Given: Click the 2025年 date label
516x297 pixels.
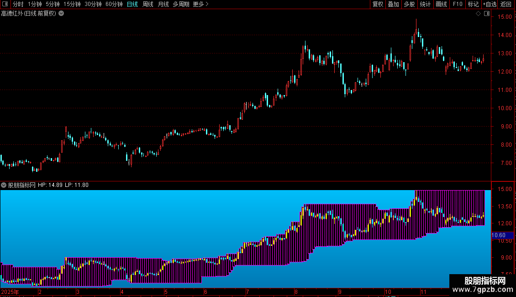Looking at the screenshot, I should click(x=10, y=292).
